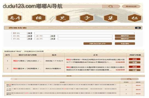
Task: Open the 集 hexagon category
Action: (x=111, y=18)
